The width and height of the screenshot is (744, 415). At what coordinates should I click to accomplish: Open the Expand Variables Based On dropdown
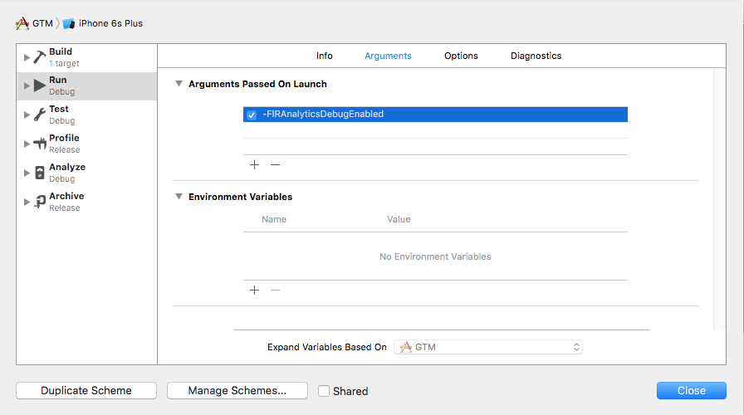488,347
